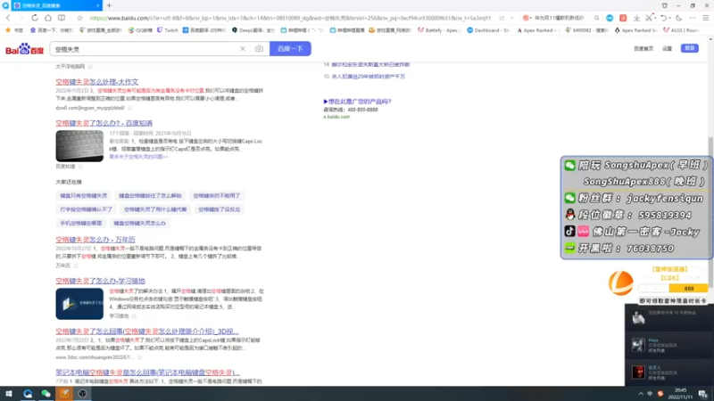Open the browser hamburger menu
Image resolution: width=714 pixels, height=401 pixels.
coord(706,18)
